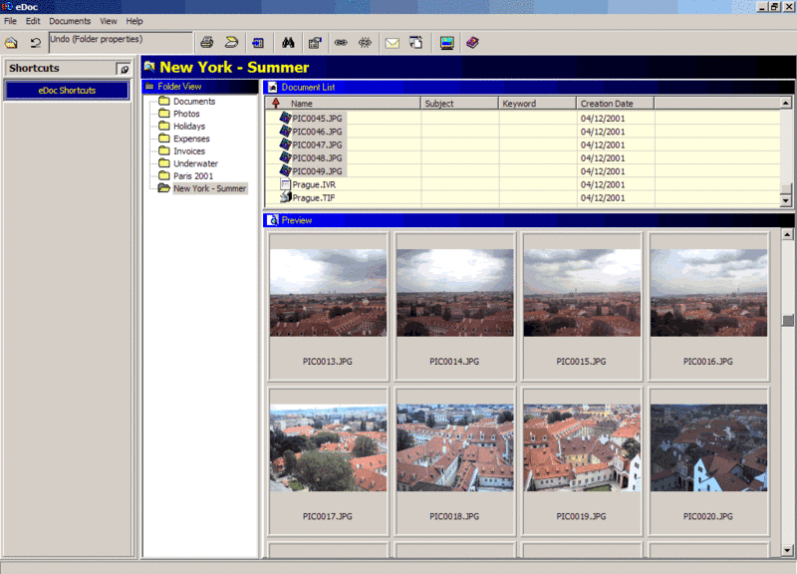Sort by the Keyword column header

tap(538, 104)
